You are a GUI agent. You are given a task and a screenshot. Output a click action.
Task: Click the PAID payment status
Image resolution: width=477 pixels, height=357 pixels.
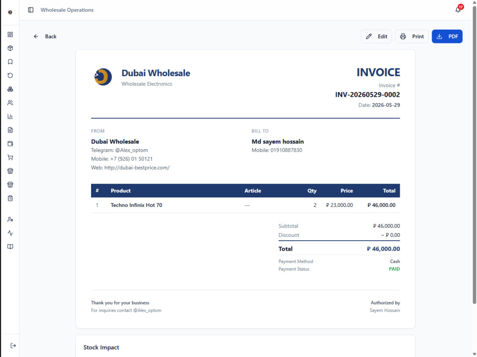pyautogui.click(x=394, y=269)
